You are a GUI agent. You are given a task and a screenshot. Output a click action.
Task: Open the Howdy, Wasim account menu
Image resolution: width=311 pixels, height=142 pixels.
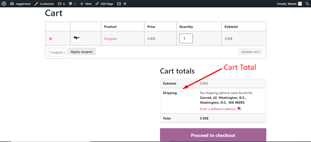coord(289,4)
